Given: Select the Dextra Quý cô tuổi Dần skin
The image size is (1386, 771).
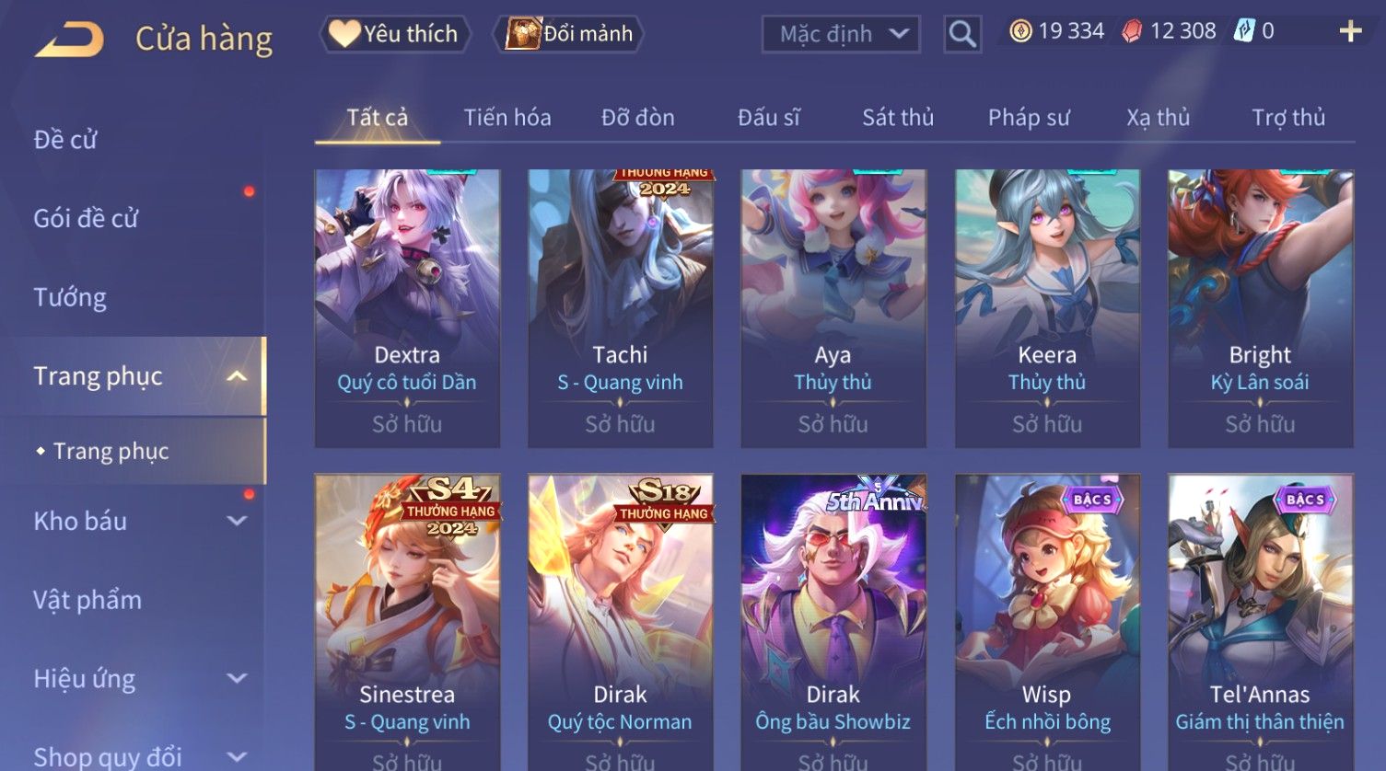Looking at the screenshot, I should pos(407,308).
